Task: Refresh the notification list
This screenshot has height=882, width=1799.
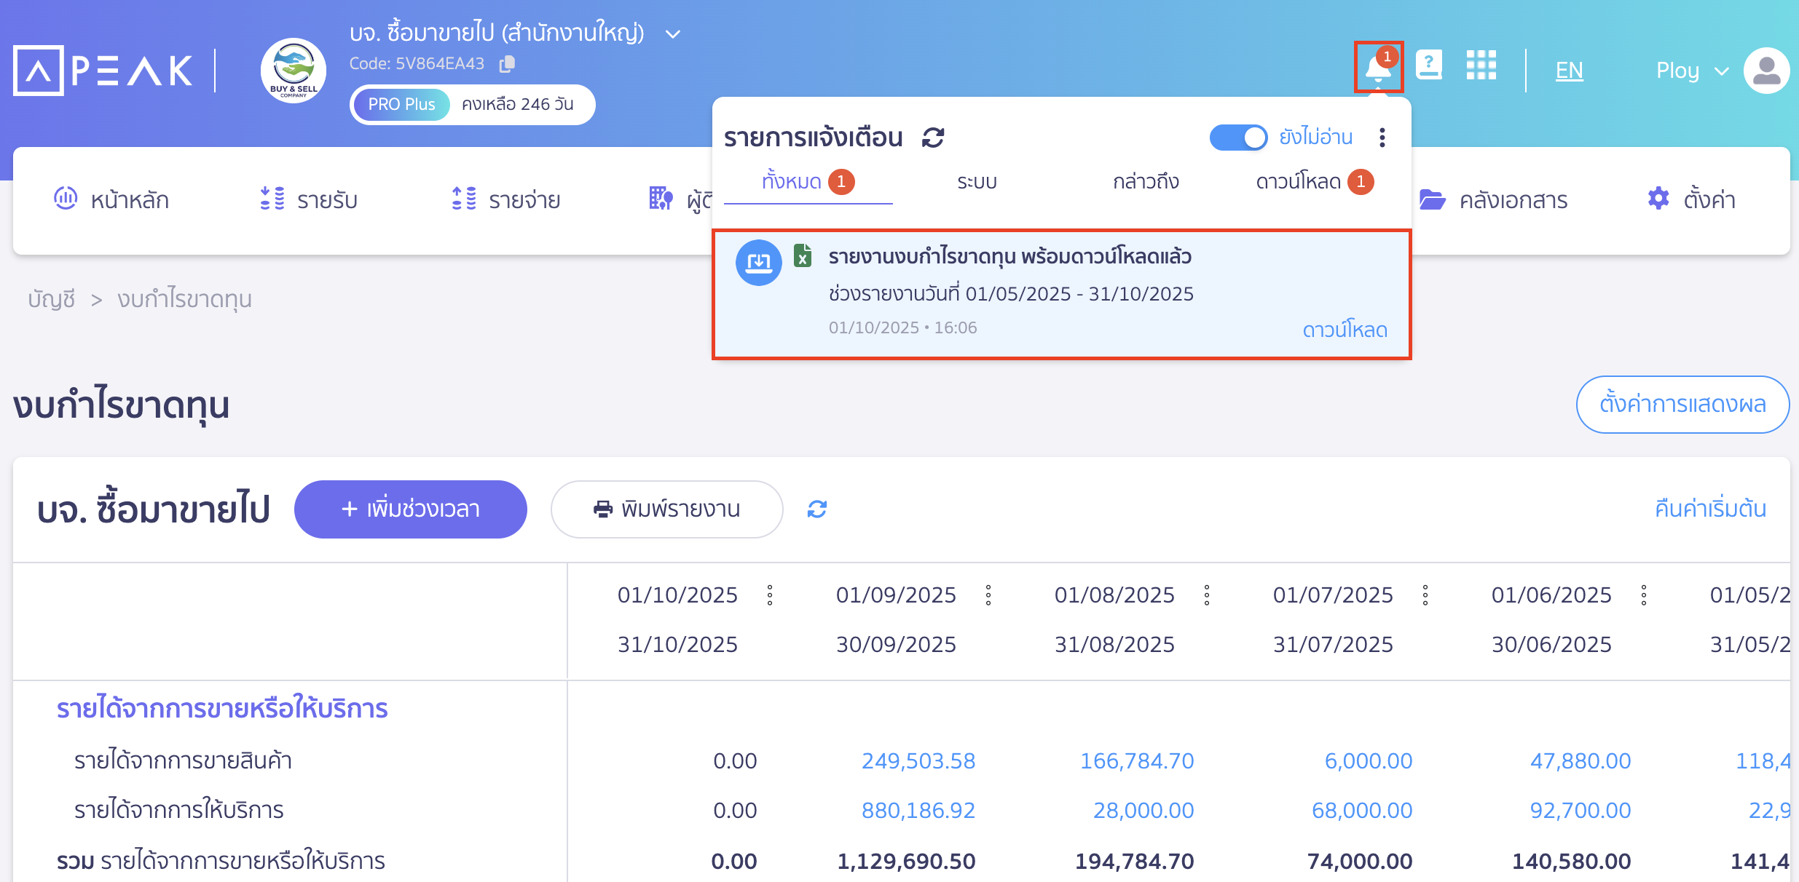Action: tap(933, 137)
